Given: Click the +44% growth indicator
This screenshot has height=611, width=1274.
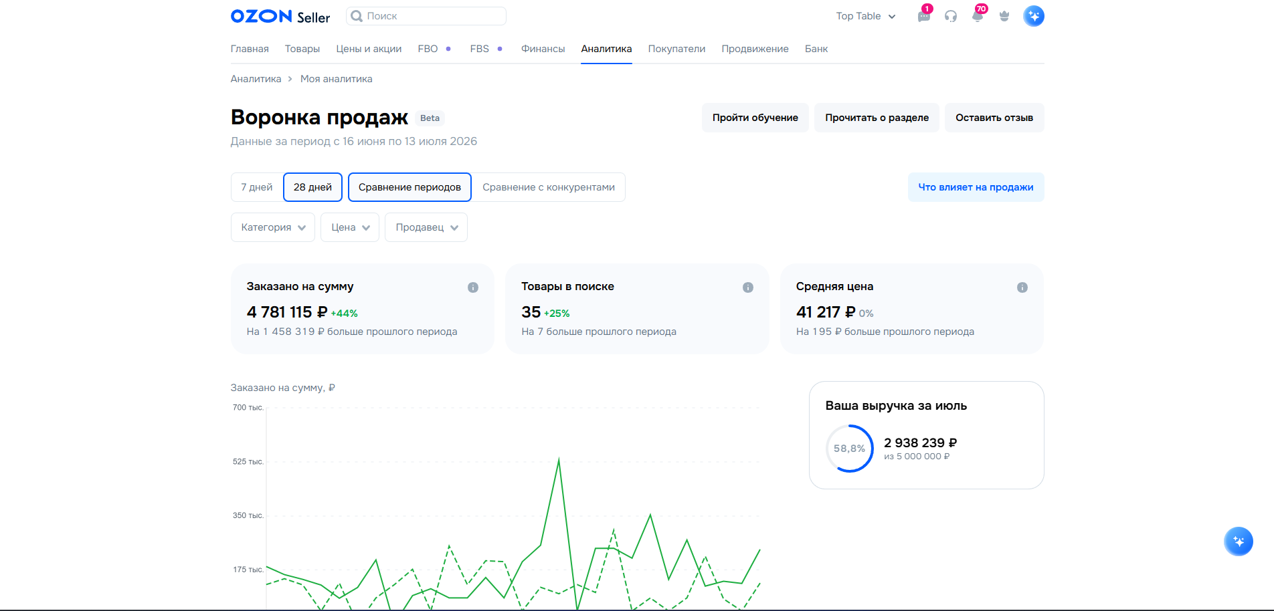Looking at the screenshot, I should pos(345,314).
